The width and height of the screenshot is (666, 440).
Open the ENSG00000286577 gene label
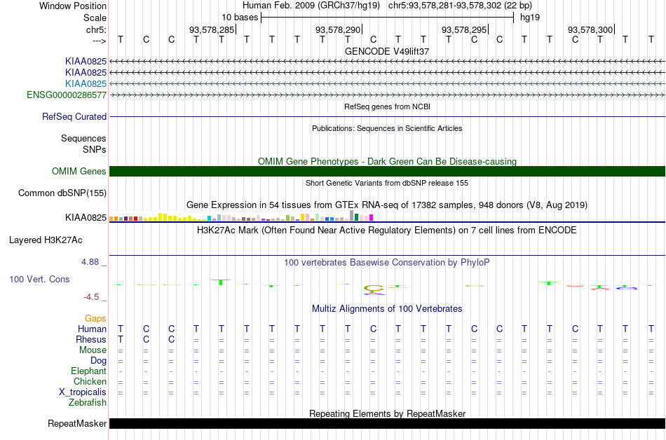click(67, 95)
